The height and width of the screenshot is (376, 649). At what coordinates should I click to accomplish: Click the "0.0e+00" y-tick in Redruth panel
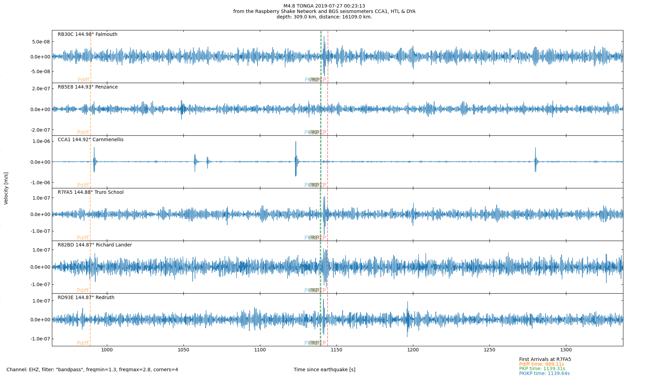[40, 320]
